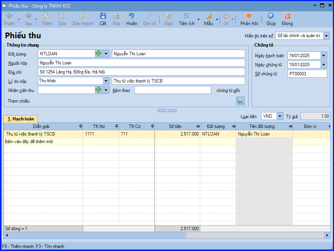This screenshot has height=251, width=334.
Task: Click the Ghi sổ post icon
Action: coord(149,19)
